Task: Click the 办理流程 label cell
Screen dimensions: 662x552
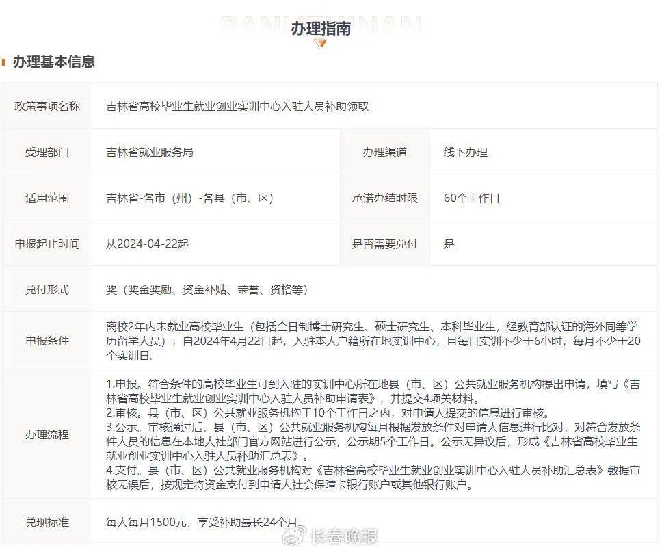Action: pyautogui.click(x=47, y=434)
